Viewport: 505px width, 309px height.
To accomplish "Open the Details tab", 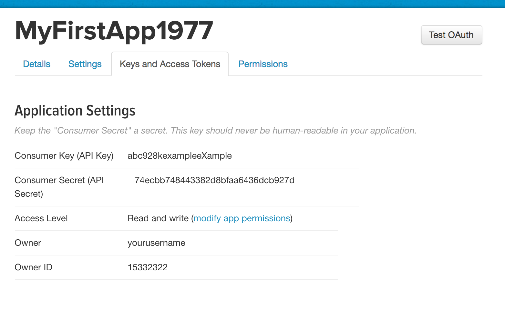I will [x=37, y=64].
